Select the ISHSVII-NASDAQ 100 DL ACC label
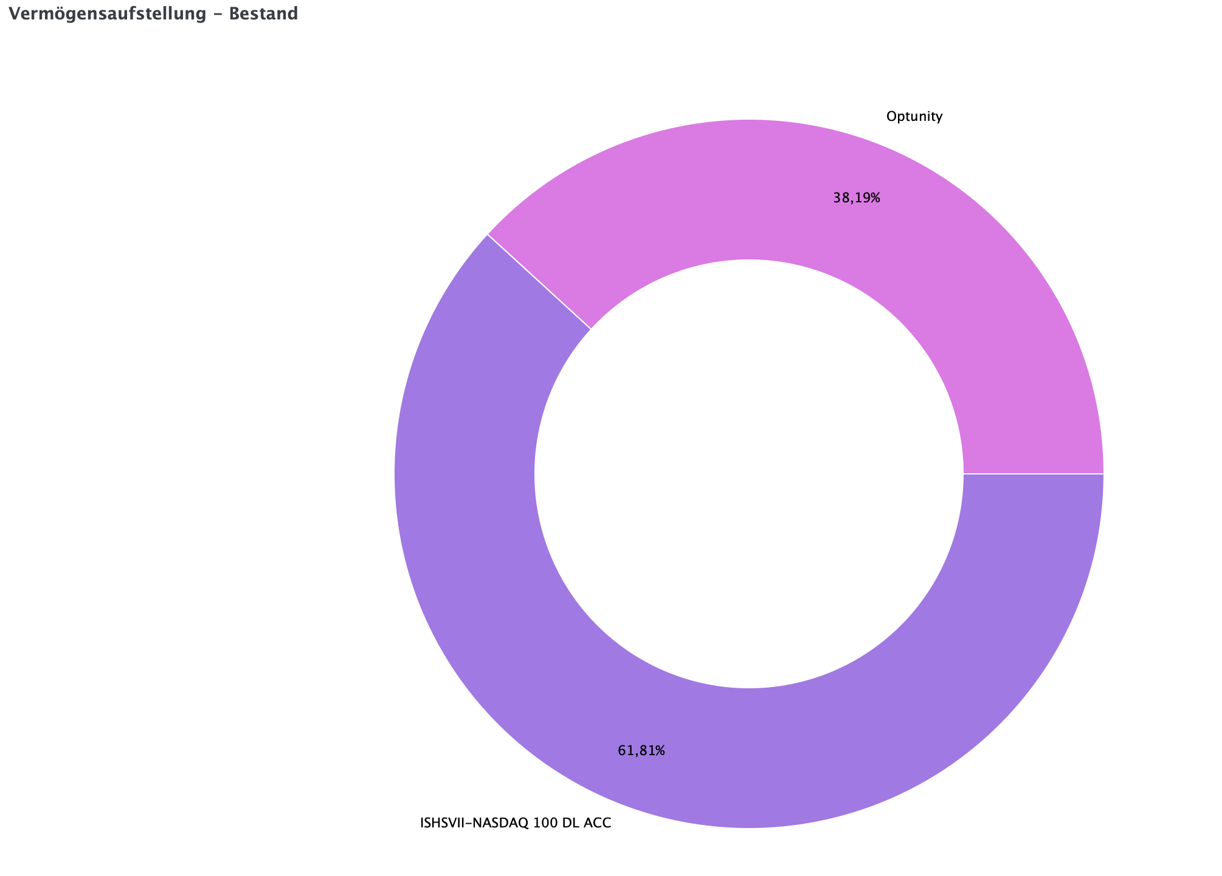The height and width of the screenshot is (876, 1222). click(x=516, y=824)
